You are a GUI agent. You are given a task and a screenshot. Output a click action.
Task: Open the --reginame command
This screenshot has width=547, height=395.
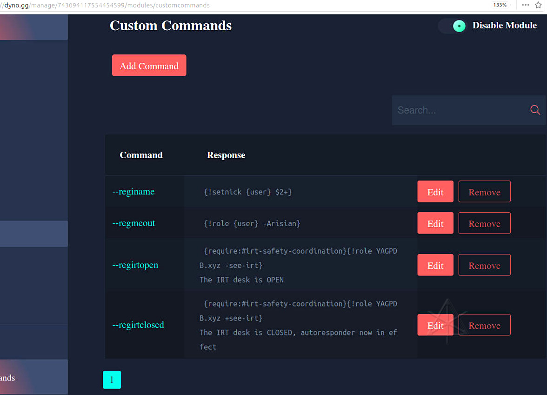pyautogui.click(x=133, y=192)
